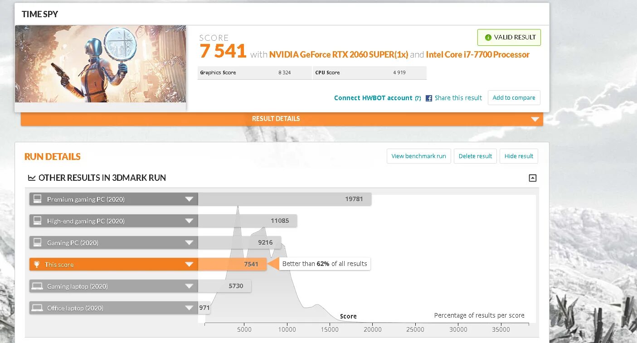Screen dimensions: 637x343
Task: Click Add to compare button
Action: (x=514, y=98)
